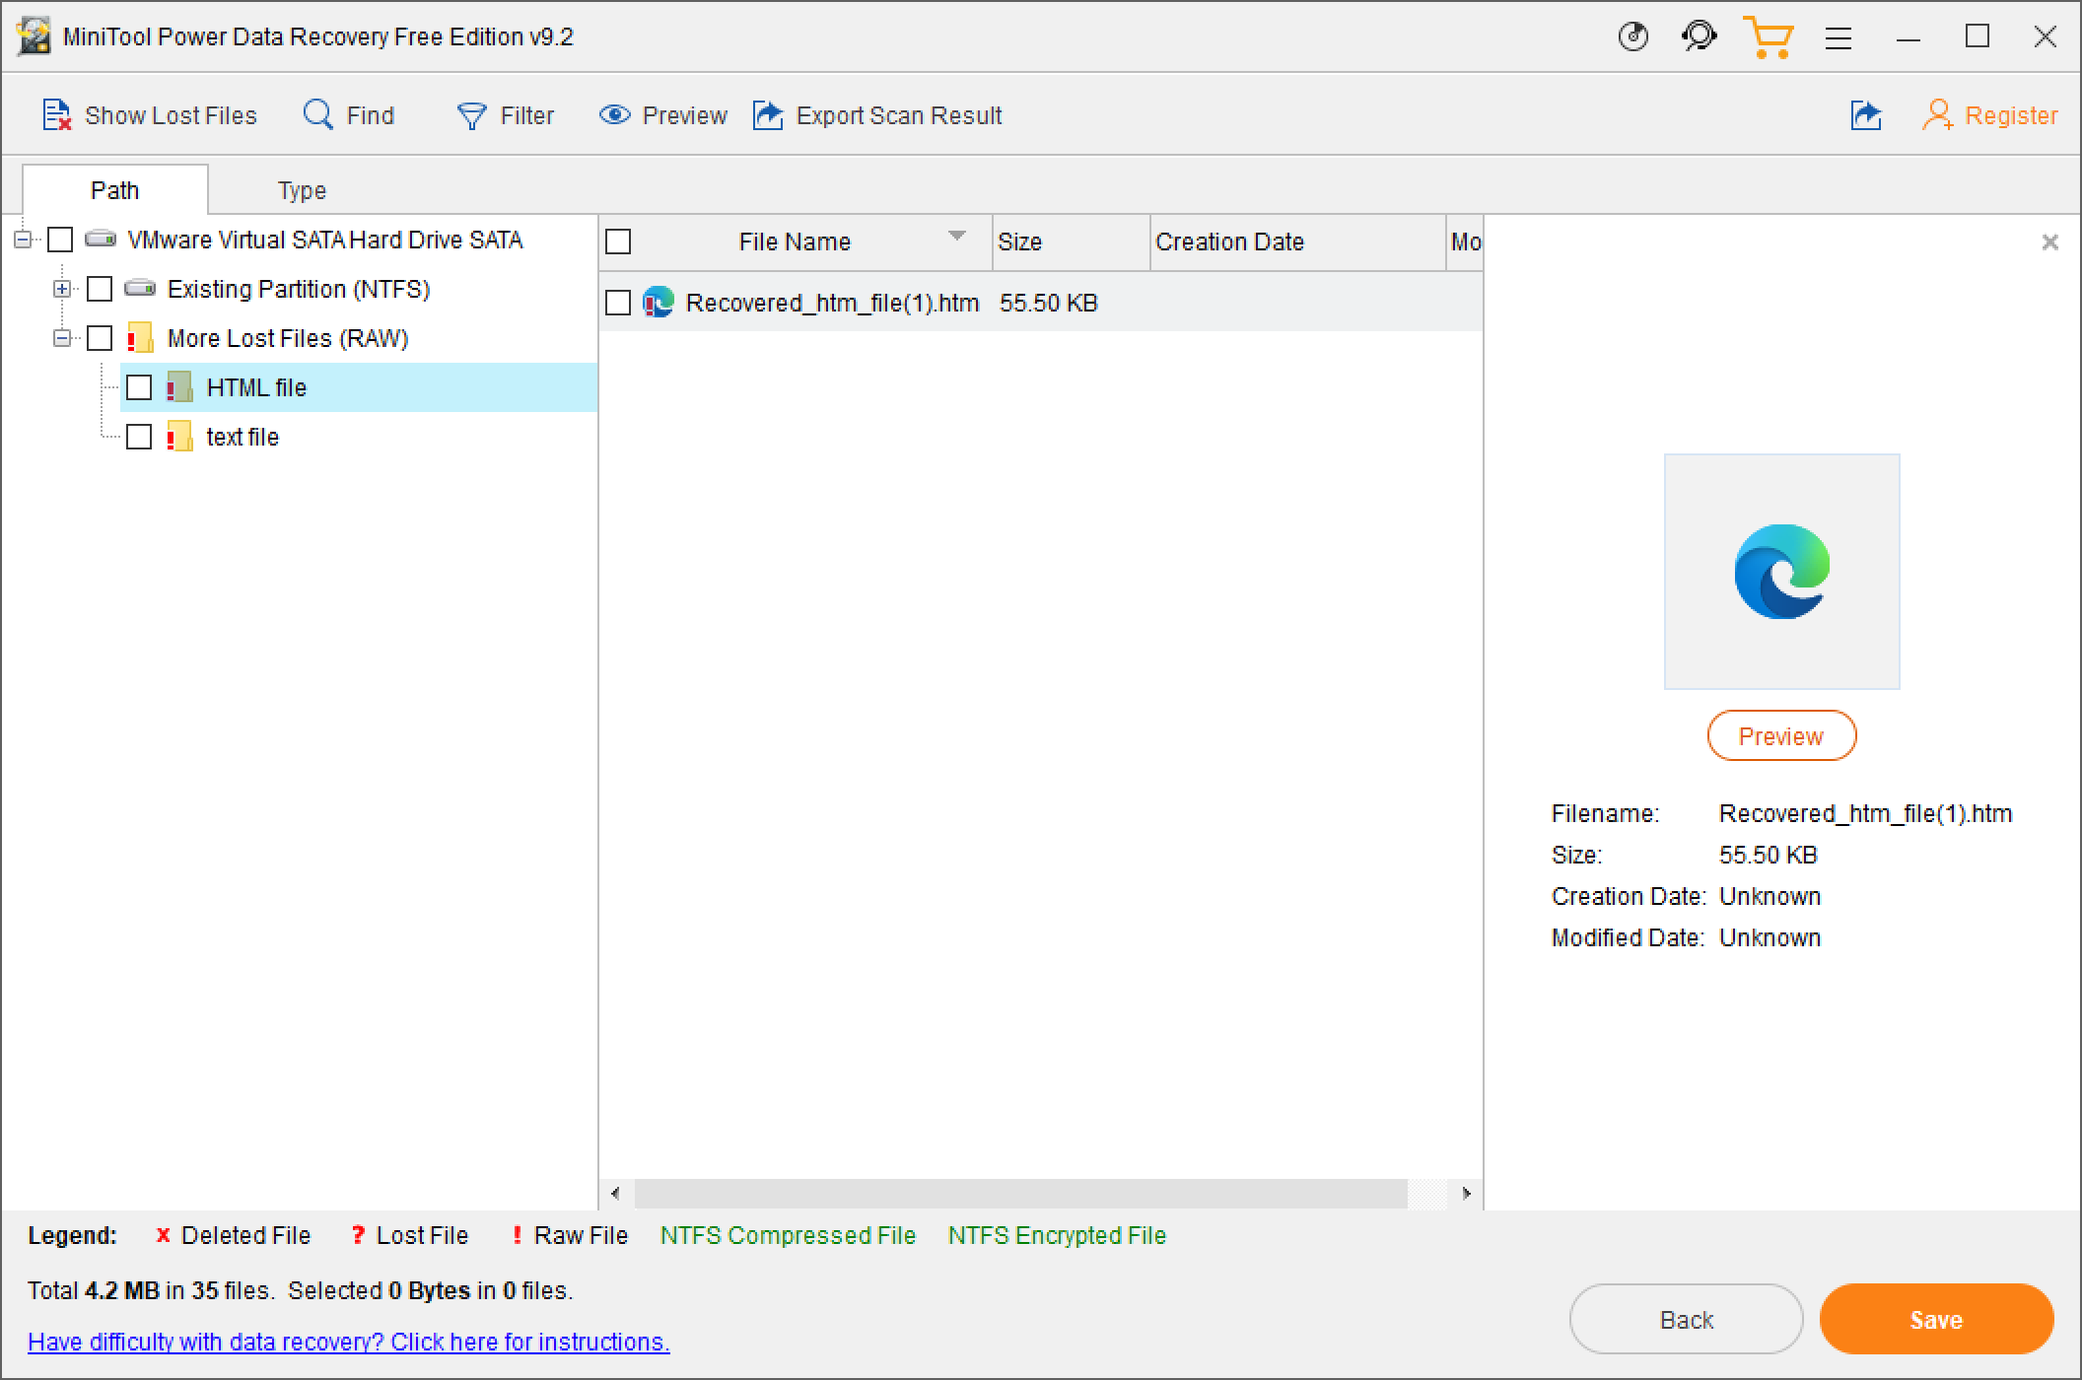Switch to the Type tab
2082x1380 pixels.
[302, 190]
